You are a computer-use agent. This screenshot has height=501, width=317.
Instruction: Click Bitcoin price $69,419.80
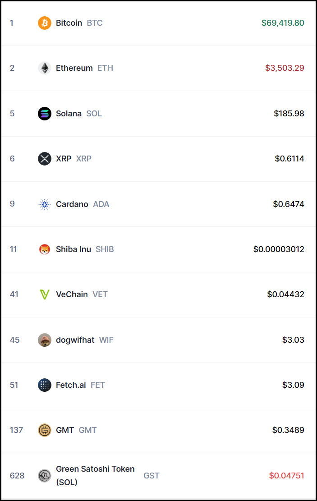click(282, 23)
